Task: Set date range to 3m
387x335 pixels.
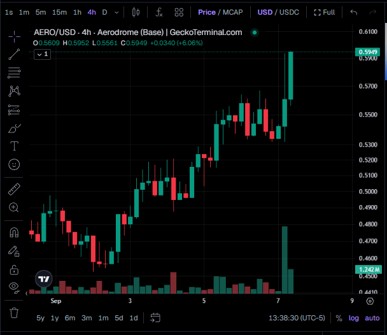Action: pyautogui.click(x=87, y=318)
